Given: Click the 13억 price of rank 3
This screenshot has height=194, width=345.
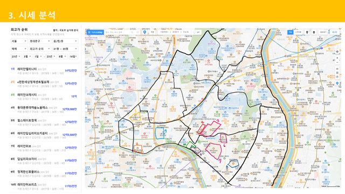Looking at the screenshot, I should coord(74,96).
